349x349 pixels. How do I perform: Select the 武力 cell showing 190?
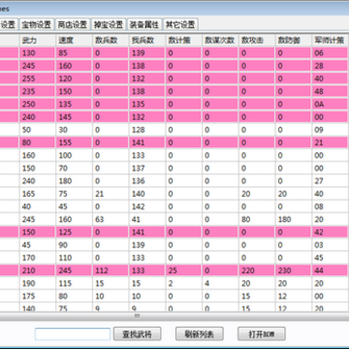[x=38, y=283]
